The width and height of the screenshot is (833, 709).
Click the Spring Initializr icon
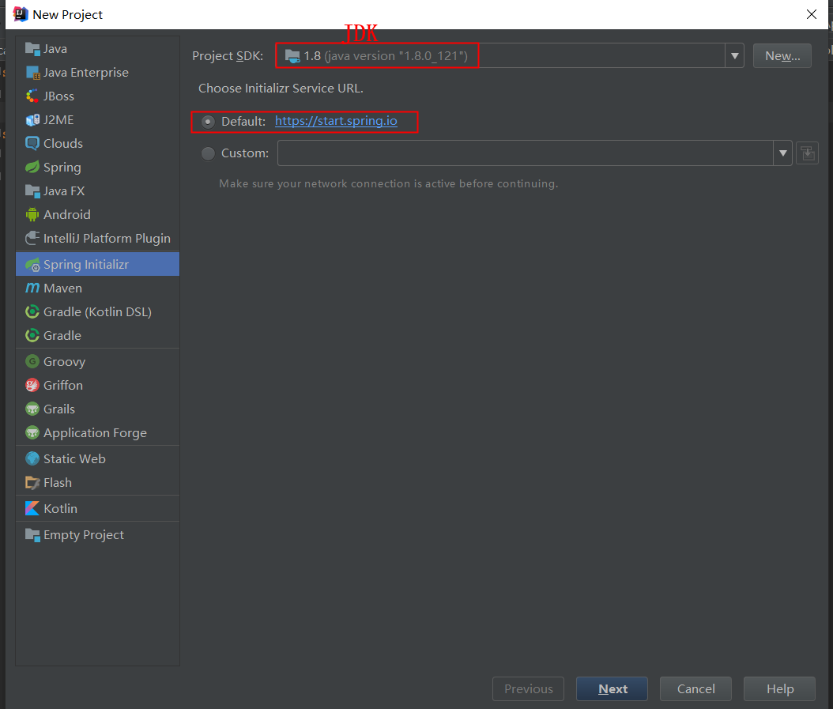coord(32,265)
